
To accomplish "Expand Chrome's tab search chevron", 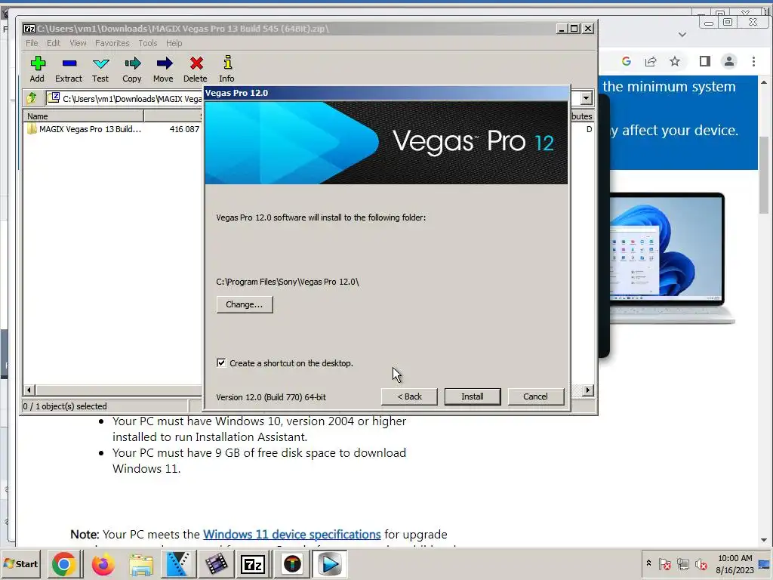I will click(x=682, y=35).
